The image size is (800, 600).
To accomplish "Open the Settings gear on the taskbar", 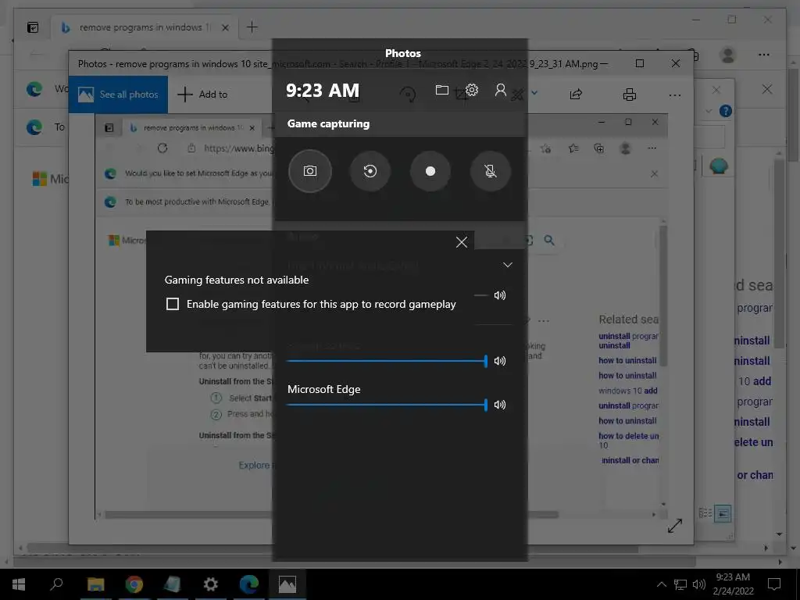I will point(210,584).
